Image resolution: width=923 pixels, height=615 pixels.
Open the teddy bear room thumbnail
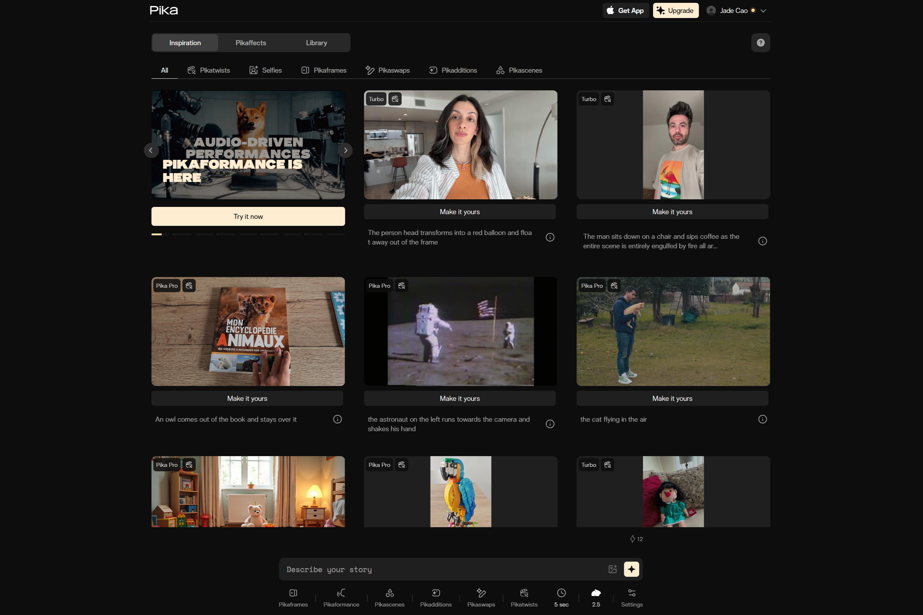(248, 491)
